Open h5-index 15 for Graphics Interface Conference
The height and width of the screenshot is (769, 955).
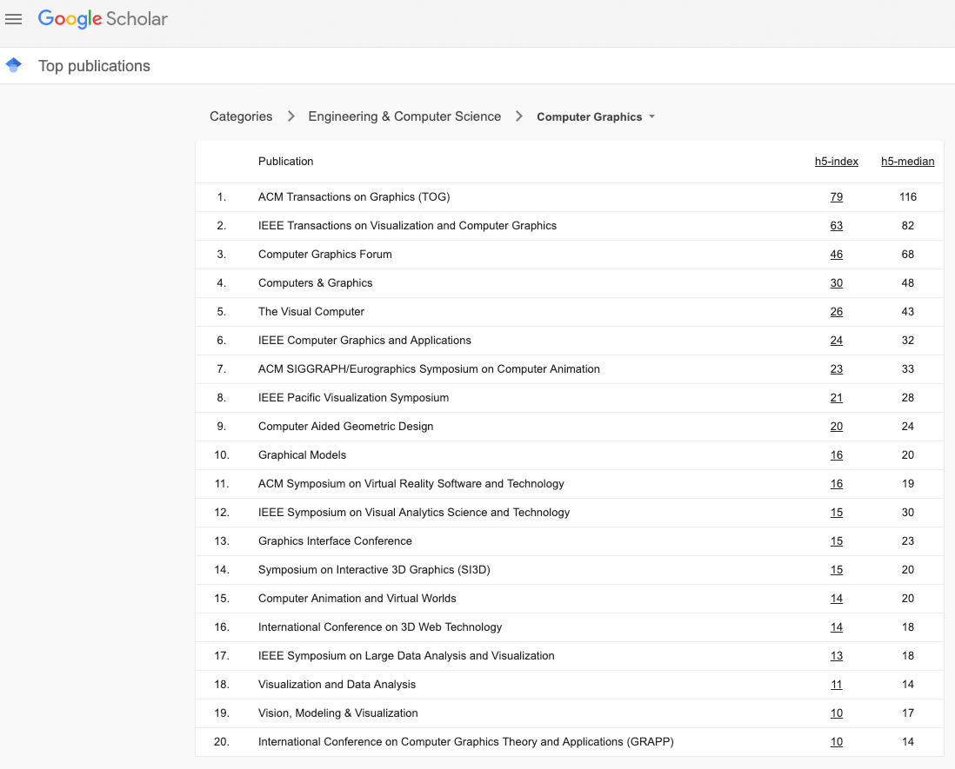pyautogui.click(x=836, y=540)
